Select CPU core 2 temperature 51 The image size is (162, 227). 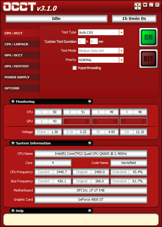tap(77, 112)
